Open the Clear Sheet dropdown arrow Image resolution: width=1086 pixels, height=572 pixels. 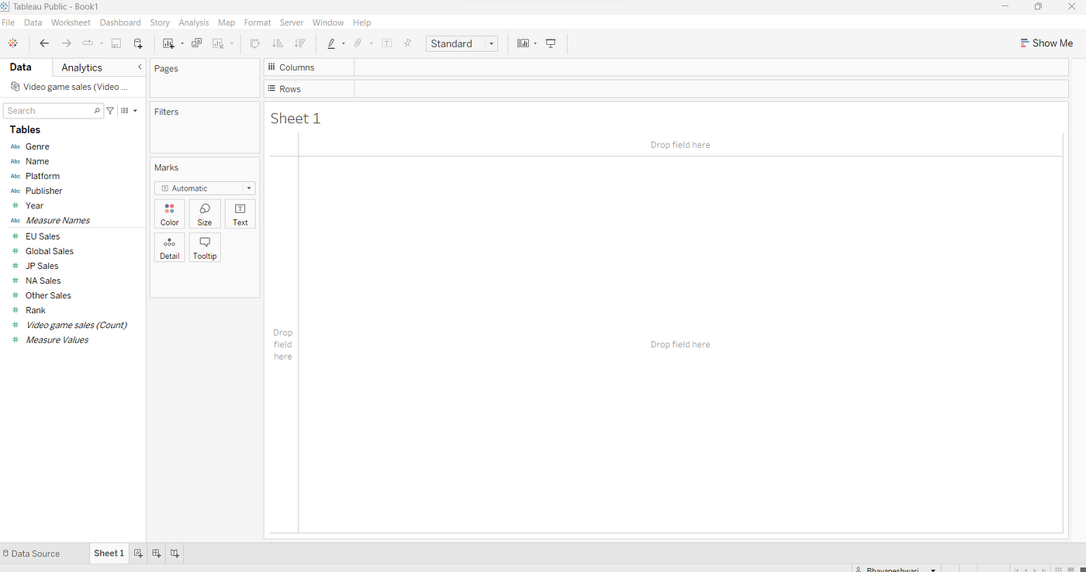click(x=232, y=43)
